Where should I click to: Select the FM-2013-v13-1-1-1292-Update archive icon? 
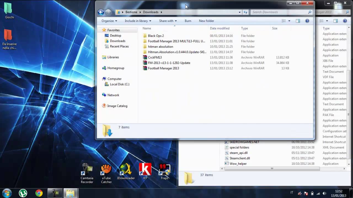145,63
